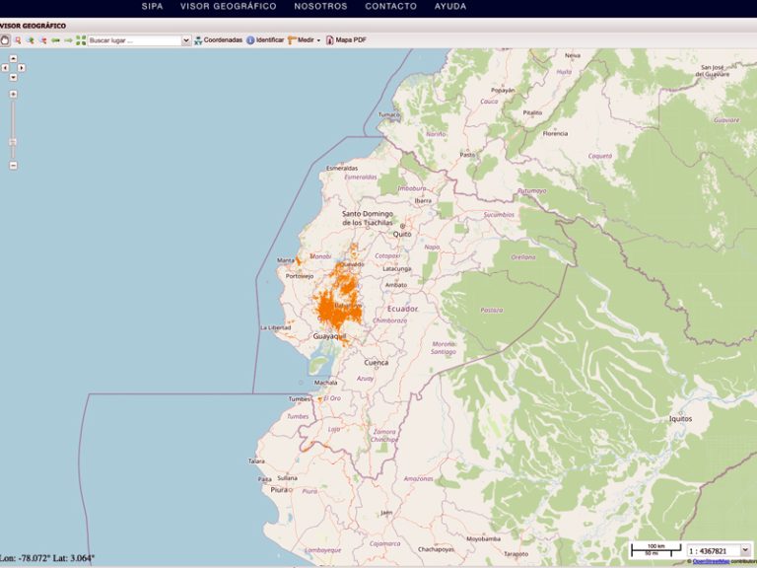Screen dimensions: 757x568
Task: Click the Cuenca label on map
Action: [x=377, y=362]
